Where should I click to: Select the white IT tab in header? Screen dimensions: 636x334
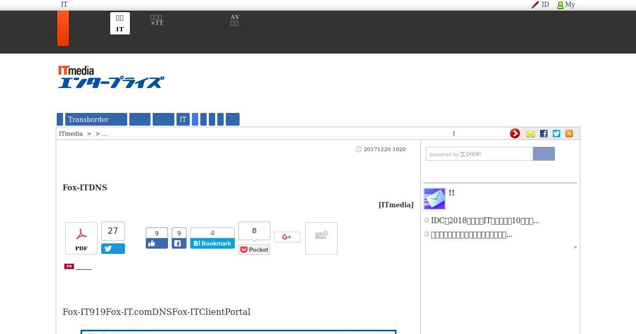click(x=120, y=23)
